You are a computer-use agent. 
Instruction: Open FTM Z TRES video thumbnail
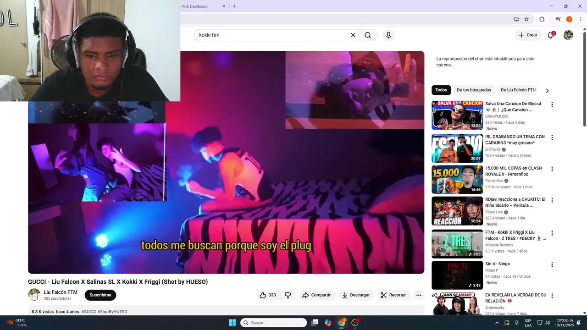click(457, 244)
